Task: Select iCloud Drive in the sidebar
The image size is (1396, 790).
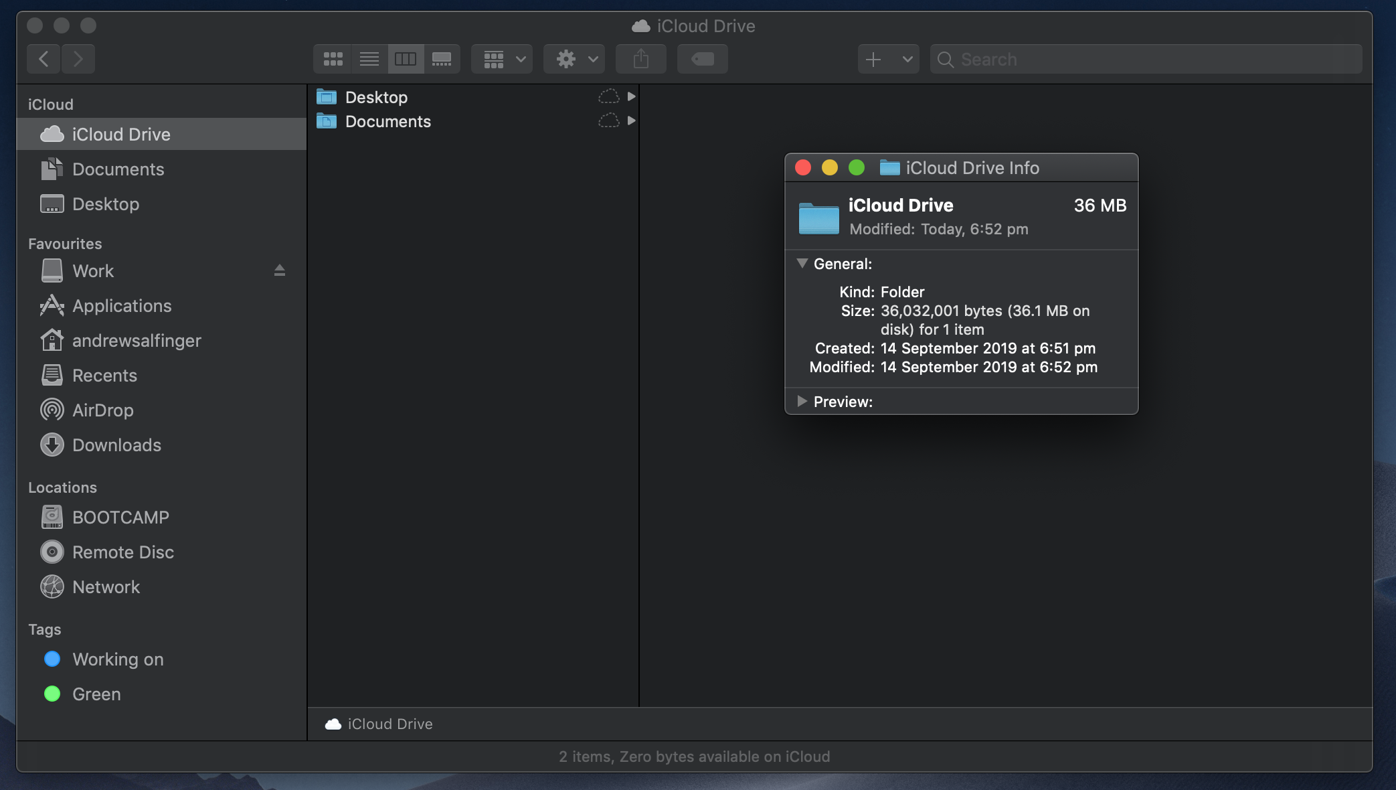Action: click(x=161, y=134)
